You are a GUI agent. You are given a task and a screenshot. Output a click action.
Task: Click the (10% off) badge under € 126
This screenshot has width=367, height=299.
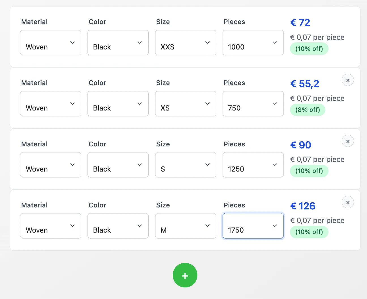point(309,232)
